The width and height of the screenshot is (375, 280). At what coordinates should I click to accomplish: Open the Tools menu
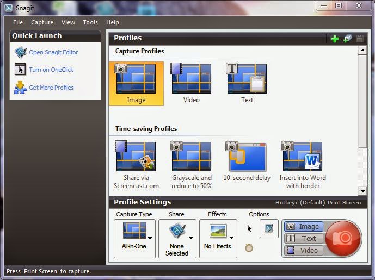click(x=90, y=22)
